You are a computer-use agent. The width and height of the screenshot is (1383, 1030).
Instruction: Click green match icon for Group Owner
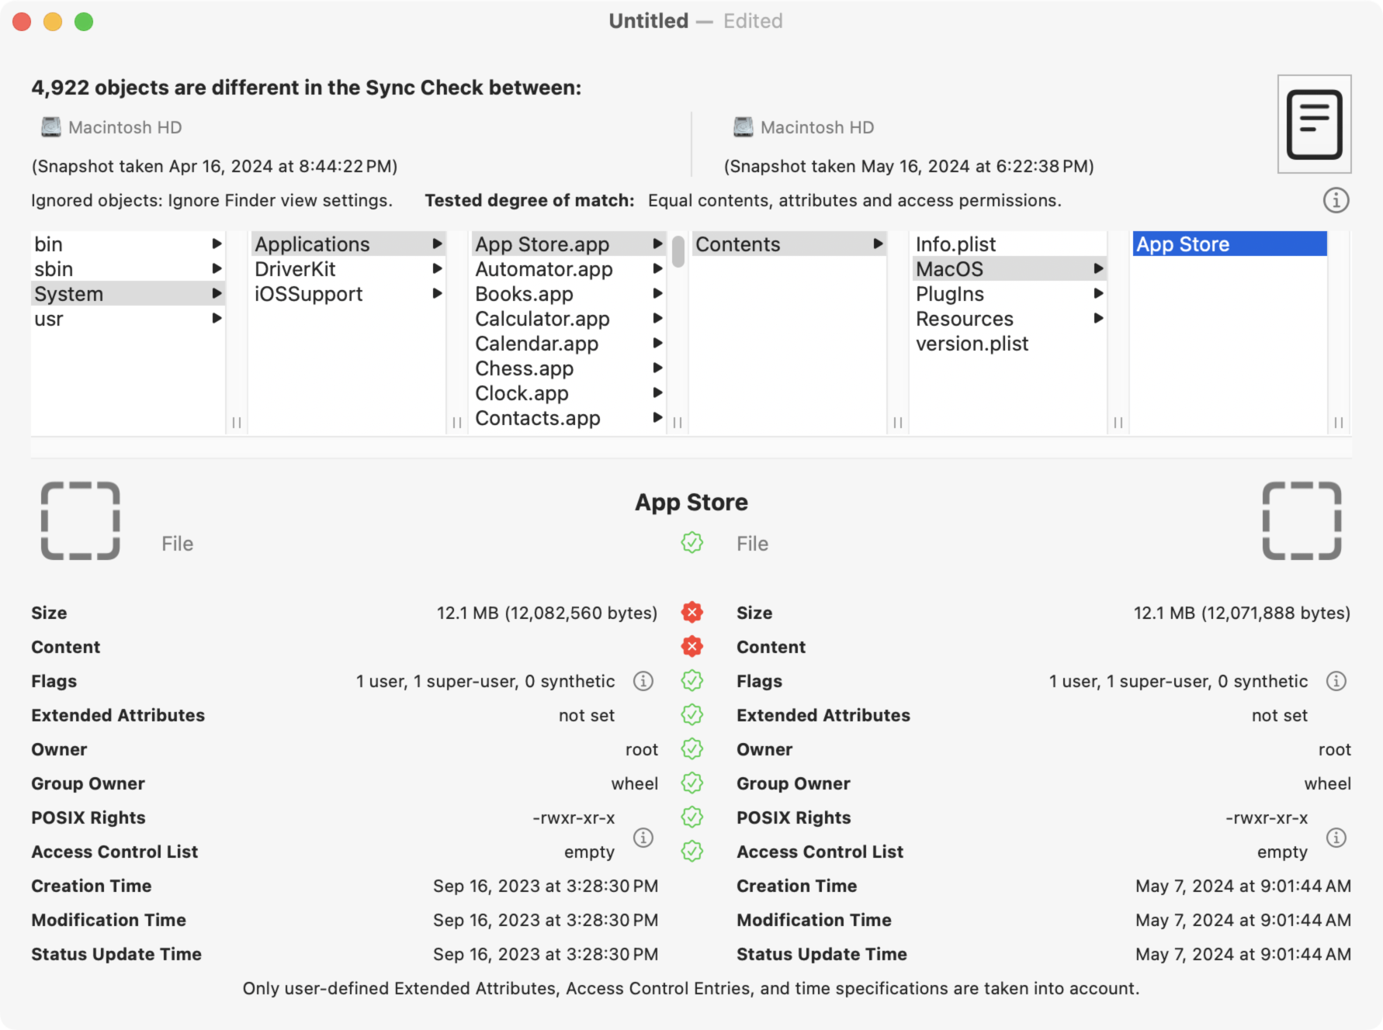tap(692, 783)
